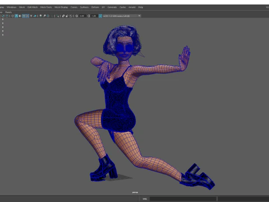Open the Surfaces menu
This screenshot has height=202, width=269.
click(x=85, y=7)
